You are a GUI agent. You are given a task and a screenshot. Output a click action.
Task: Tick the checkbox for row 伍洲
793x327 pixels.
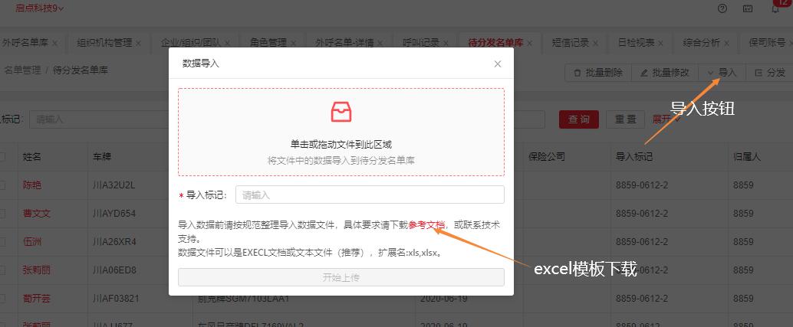2,242
